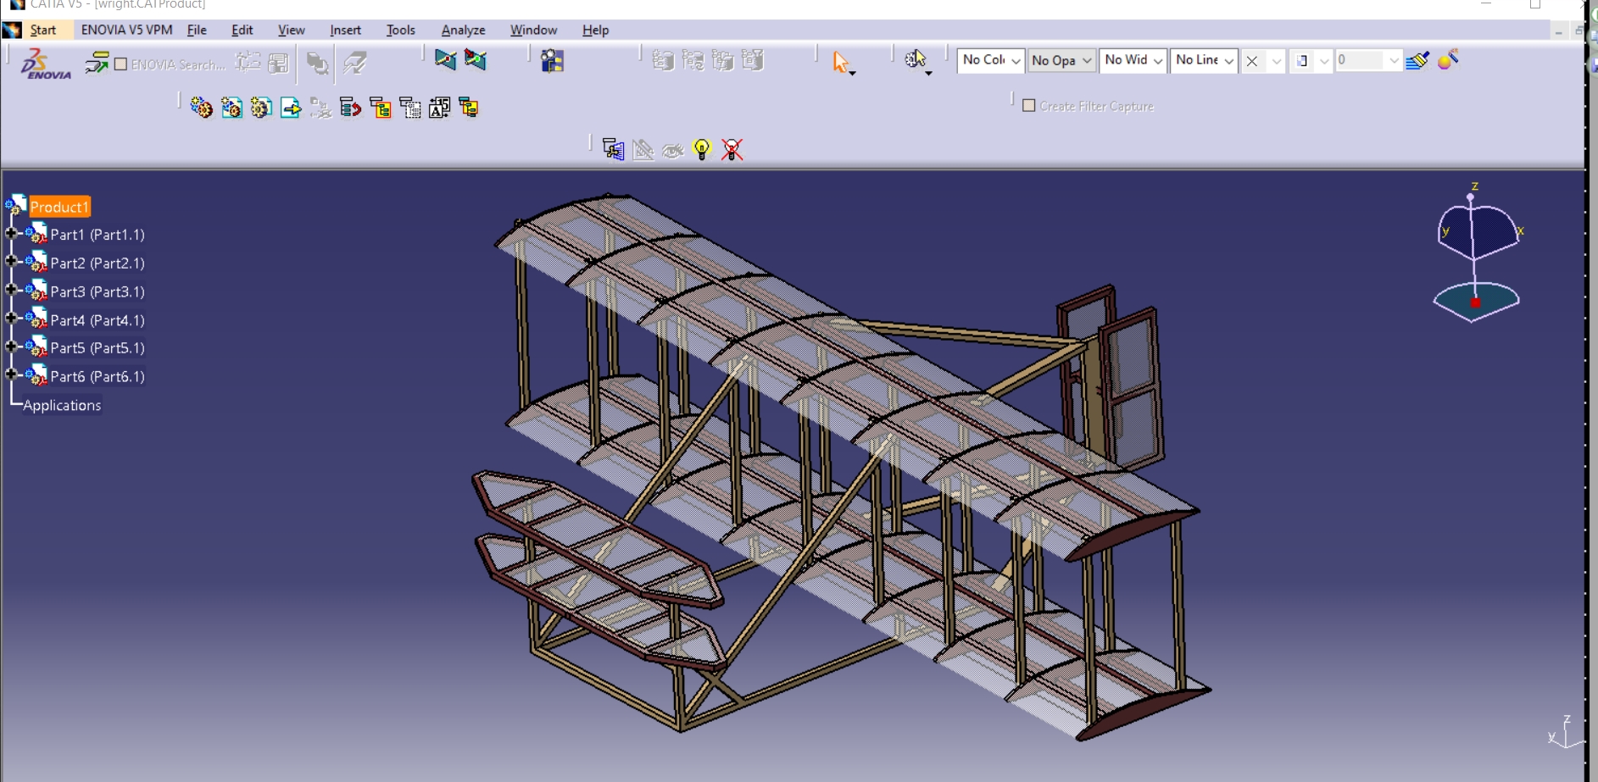The height and width of the screenshot is (782, 1598).
Task: Open Graph Tree Reordering icon
Action: tap(380, 108)
